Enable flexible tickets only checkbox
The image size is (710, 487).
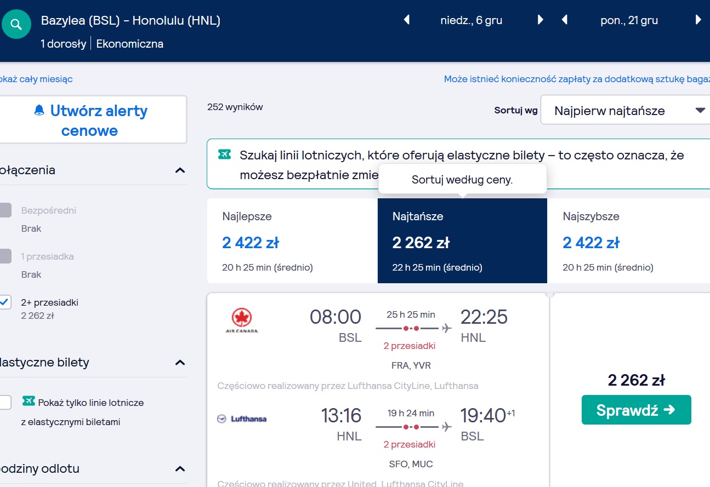[x=5, y=402]
